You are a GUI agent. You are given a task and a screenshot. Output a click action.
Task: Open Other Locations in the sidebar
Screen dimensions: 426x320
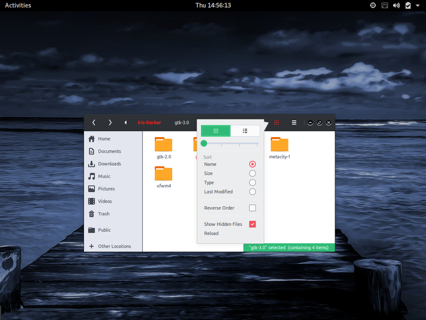point(113,246)
